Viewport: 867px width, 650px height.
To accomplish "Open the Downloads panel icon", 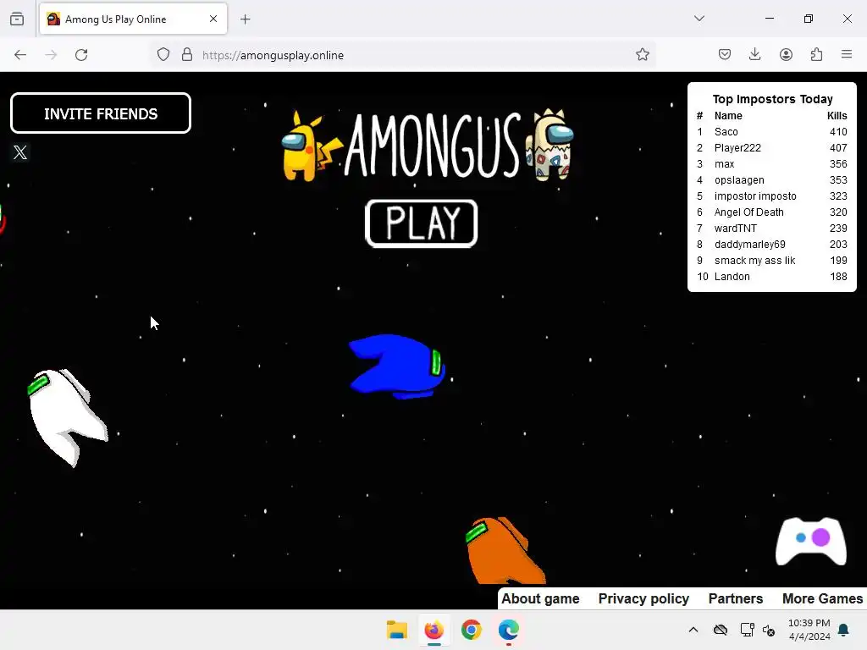I will pyautogui.click(x=754, y=55).
